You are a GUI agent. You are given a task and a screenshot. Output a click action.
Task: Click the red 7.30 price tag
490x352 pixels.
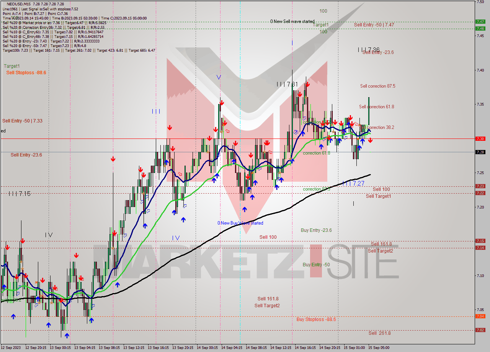click(480, 139)
